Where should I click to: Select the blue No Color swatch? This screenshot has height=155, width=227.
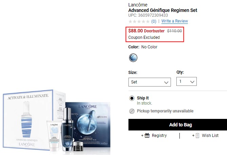click(x=133, y=58)
